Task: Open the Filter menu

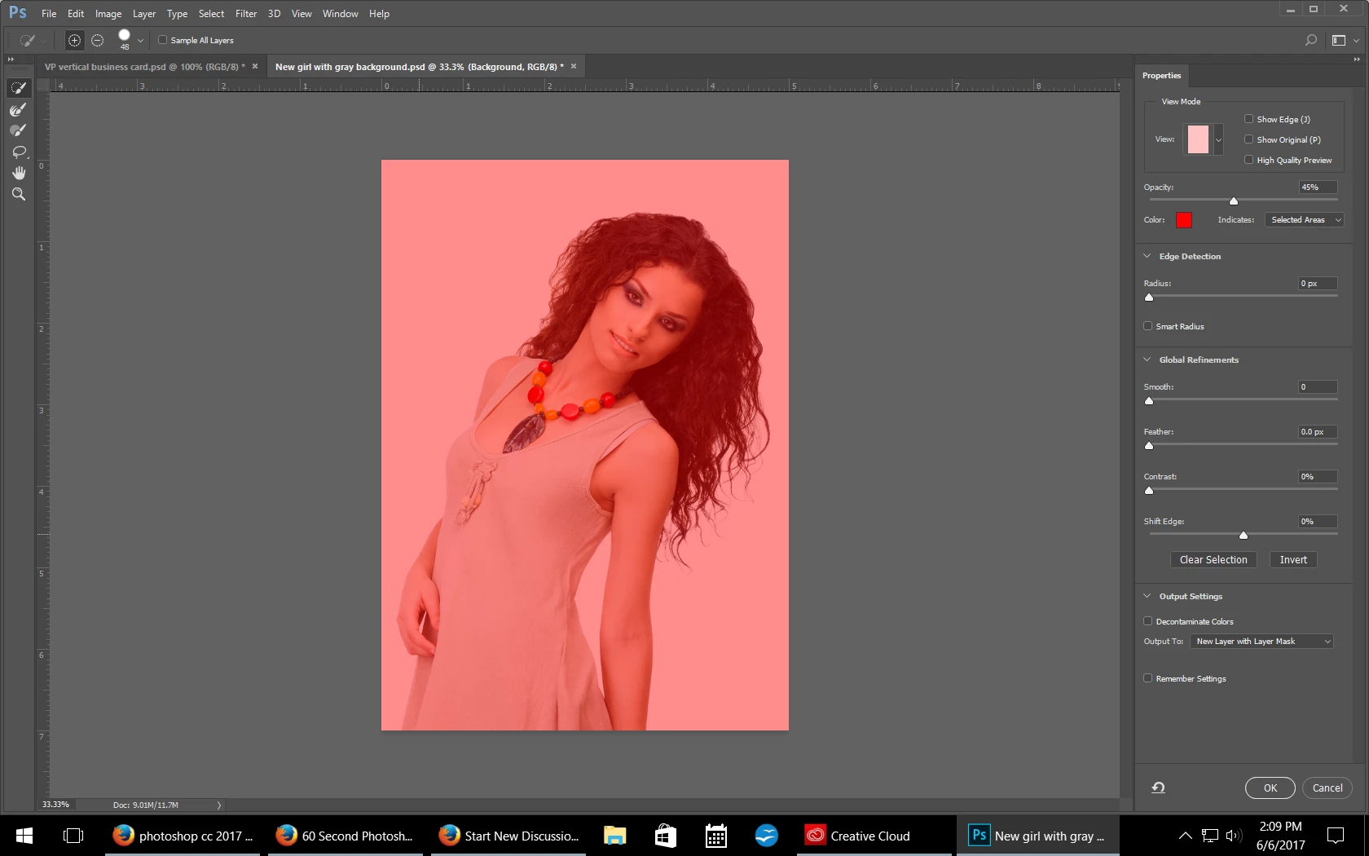Action: click(x=246, y=14)
